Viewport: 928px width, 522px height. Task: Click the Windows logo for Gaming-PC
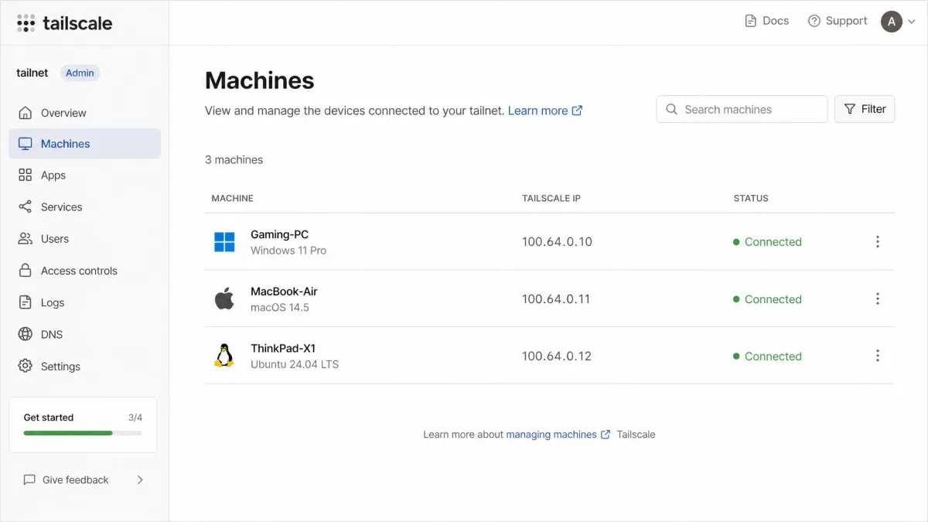pyautogui.click(x=224, y=242)
